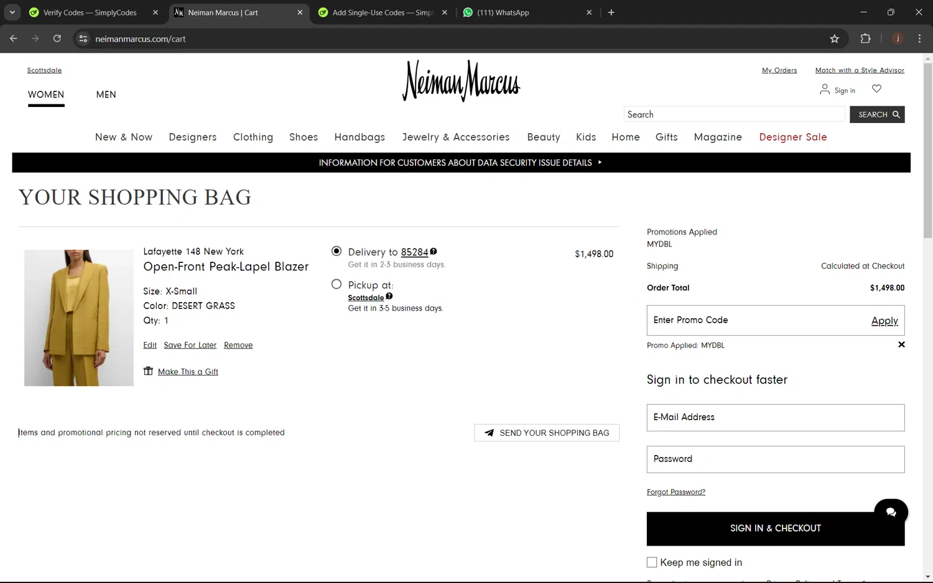Go forward in browser history
This screenshot has width=933, height=583.
35,39
